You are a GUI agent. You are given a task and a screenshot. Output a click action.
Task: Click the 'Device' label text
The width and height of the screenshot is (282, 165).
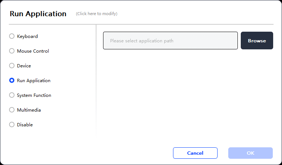24,66
